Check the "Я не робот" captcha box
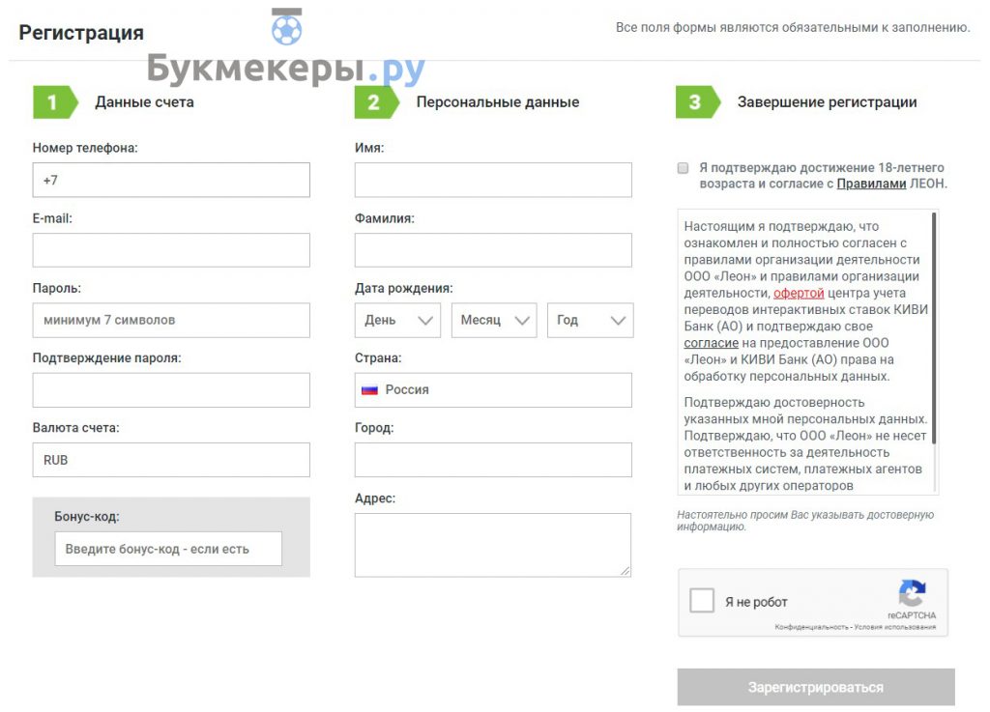The height and width of the screenshot is (712, 990). point(702,600)
